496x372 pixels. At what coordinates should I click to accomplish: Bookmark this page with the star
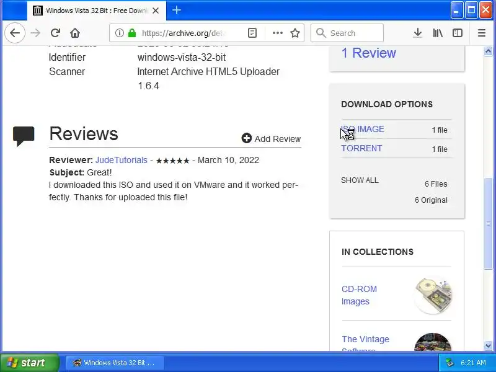click(x=295, y=33)
